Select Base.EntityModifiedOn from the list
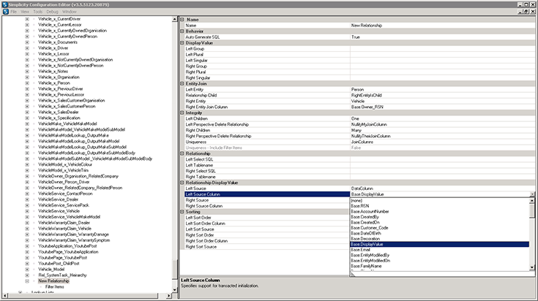538x301 pixels. (439, 261)
